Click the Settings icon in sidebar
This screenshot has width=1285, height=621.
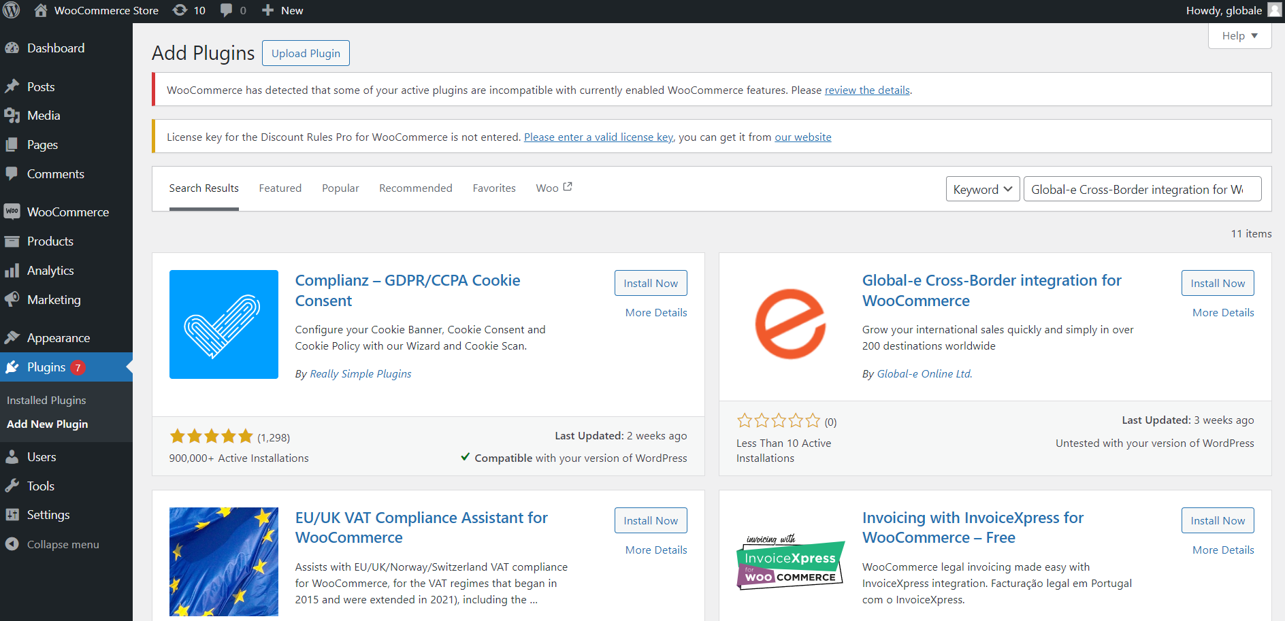click(x=12, y=515)
